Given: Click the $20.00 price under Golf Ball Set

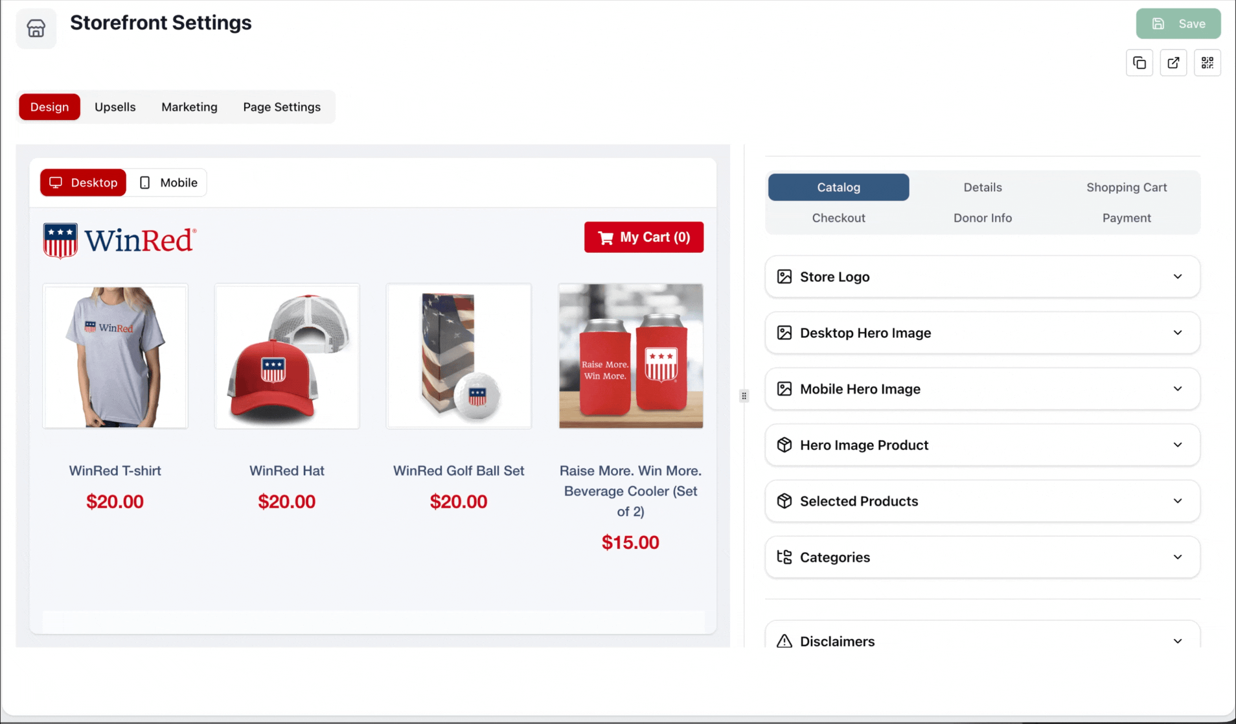Looking at the screenshot, I should tap(459, 502).
